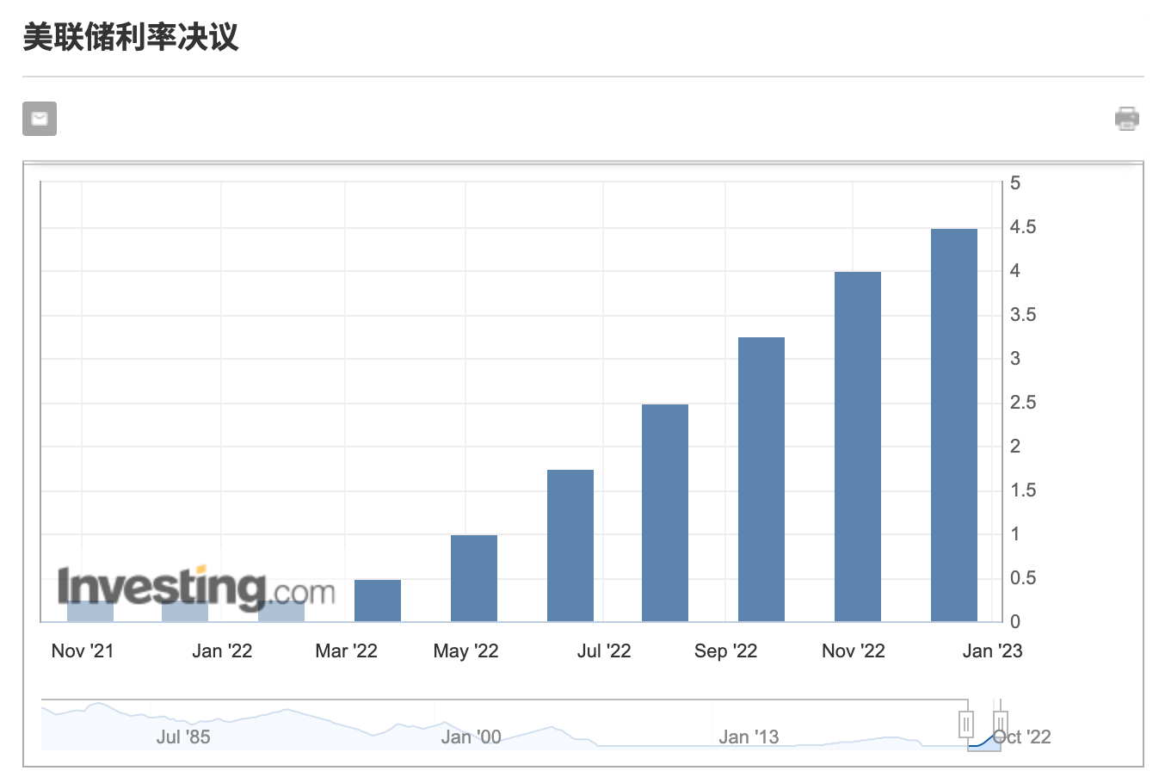
Task: Click the short bar before Jan '22
Action: point(185,611)
